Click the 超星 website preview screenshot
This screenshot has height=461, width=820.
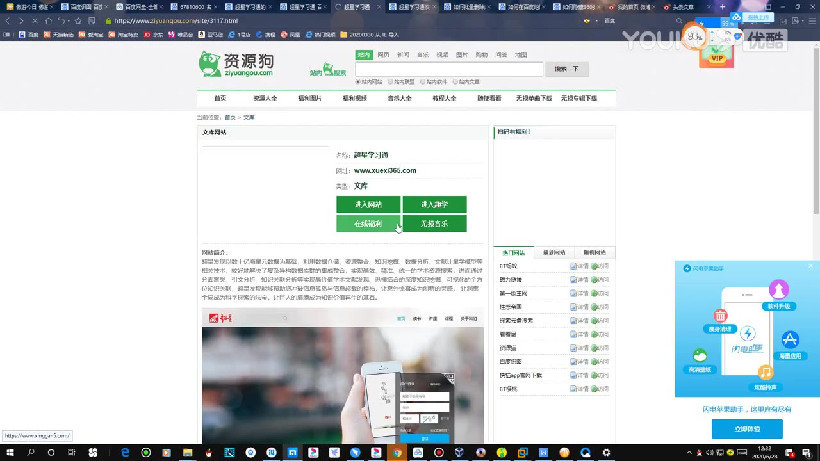[x=343, y=376]
